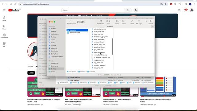
Task: Open Subscriptions in YouTube sidebar
Action: (x=4, y=36)
